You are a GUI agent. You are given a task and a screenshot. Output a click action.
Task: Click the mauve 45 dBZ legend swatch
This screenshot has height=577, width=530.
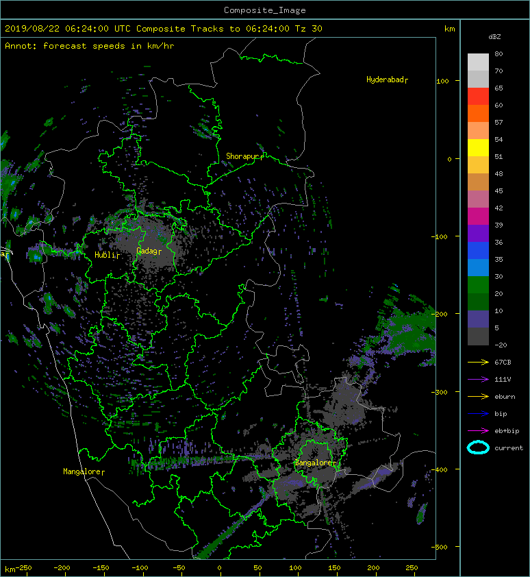(478, 199)
